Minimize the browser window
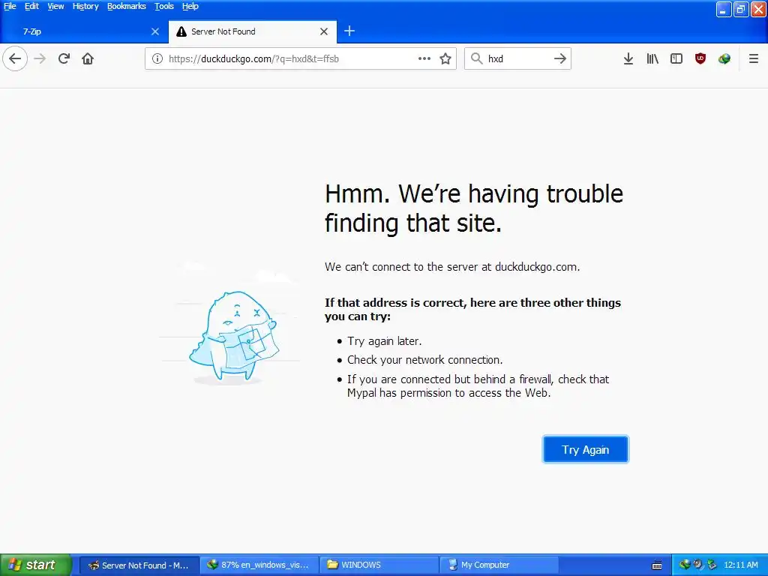The height and width of the screenshot is (576, 768). click(x=724, y=9)
